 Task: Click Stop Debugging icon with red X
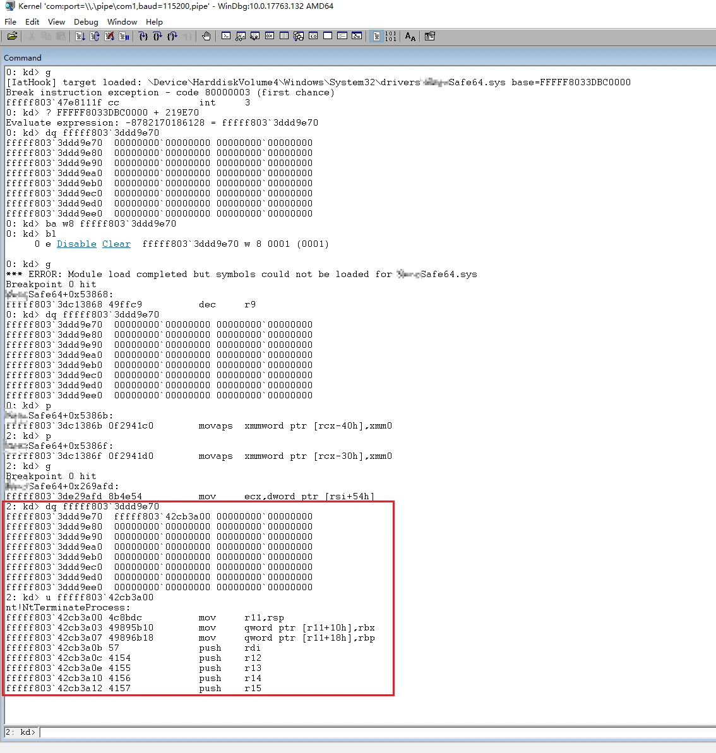(x=110, y=36)
